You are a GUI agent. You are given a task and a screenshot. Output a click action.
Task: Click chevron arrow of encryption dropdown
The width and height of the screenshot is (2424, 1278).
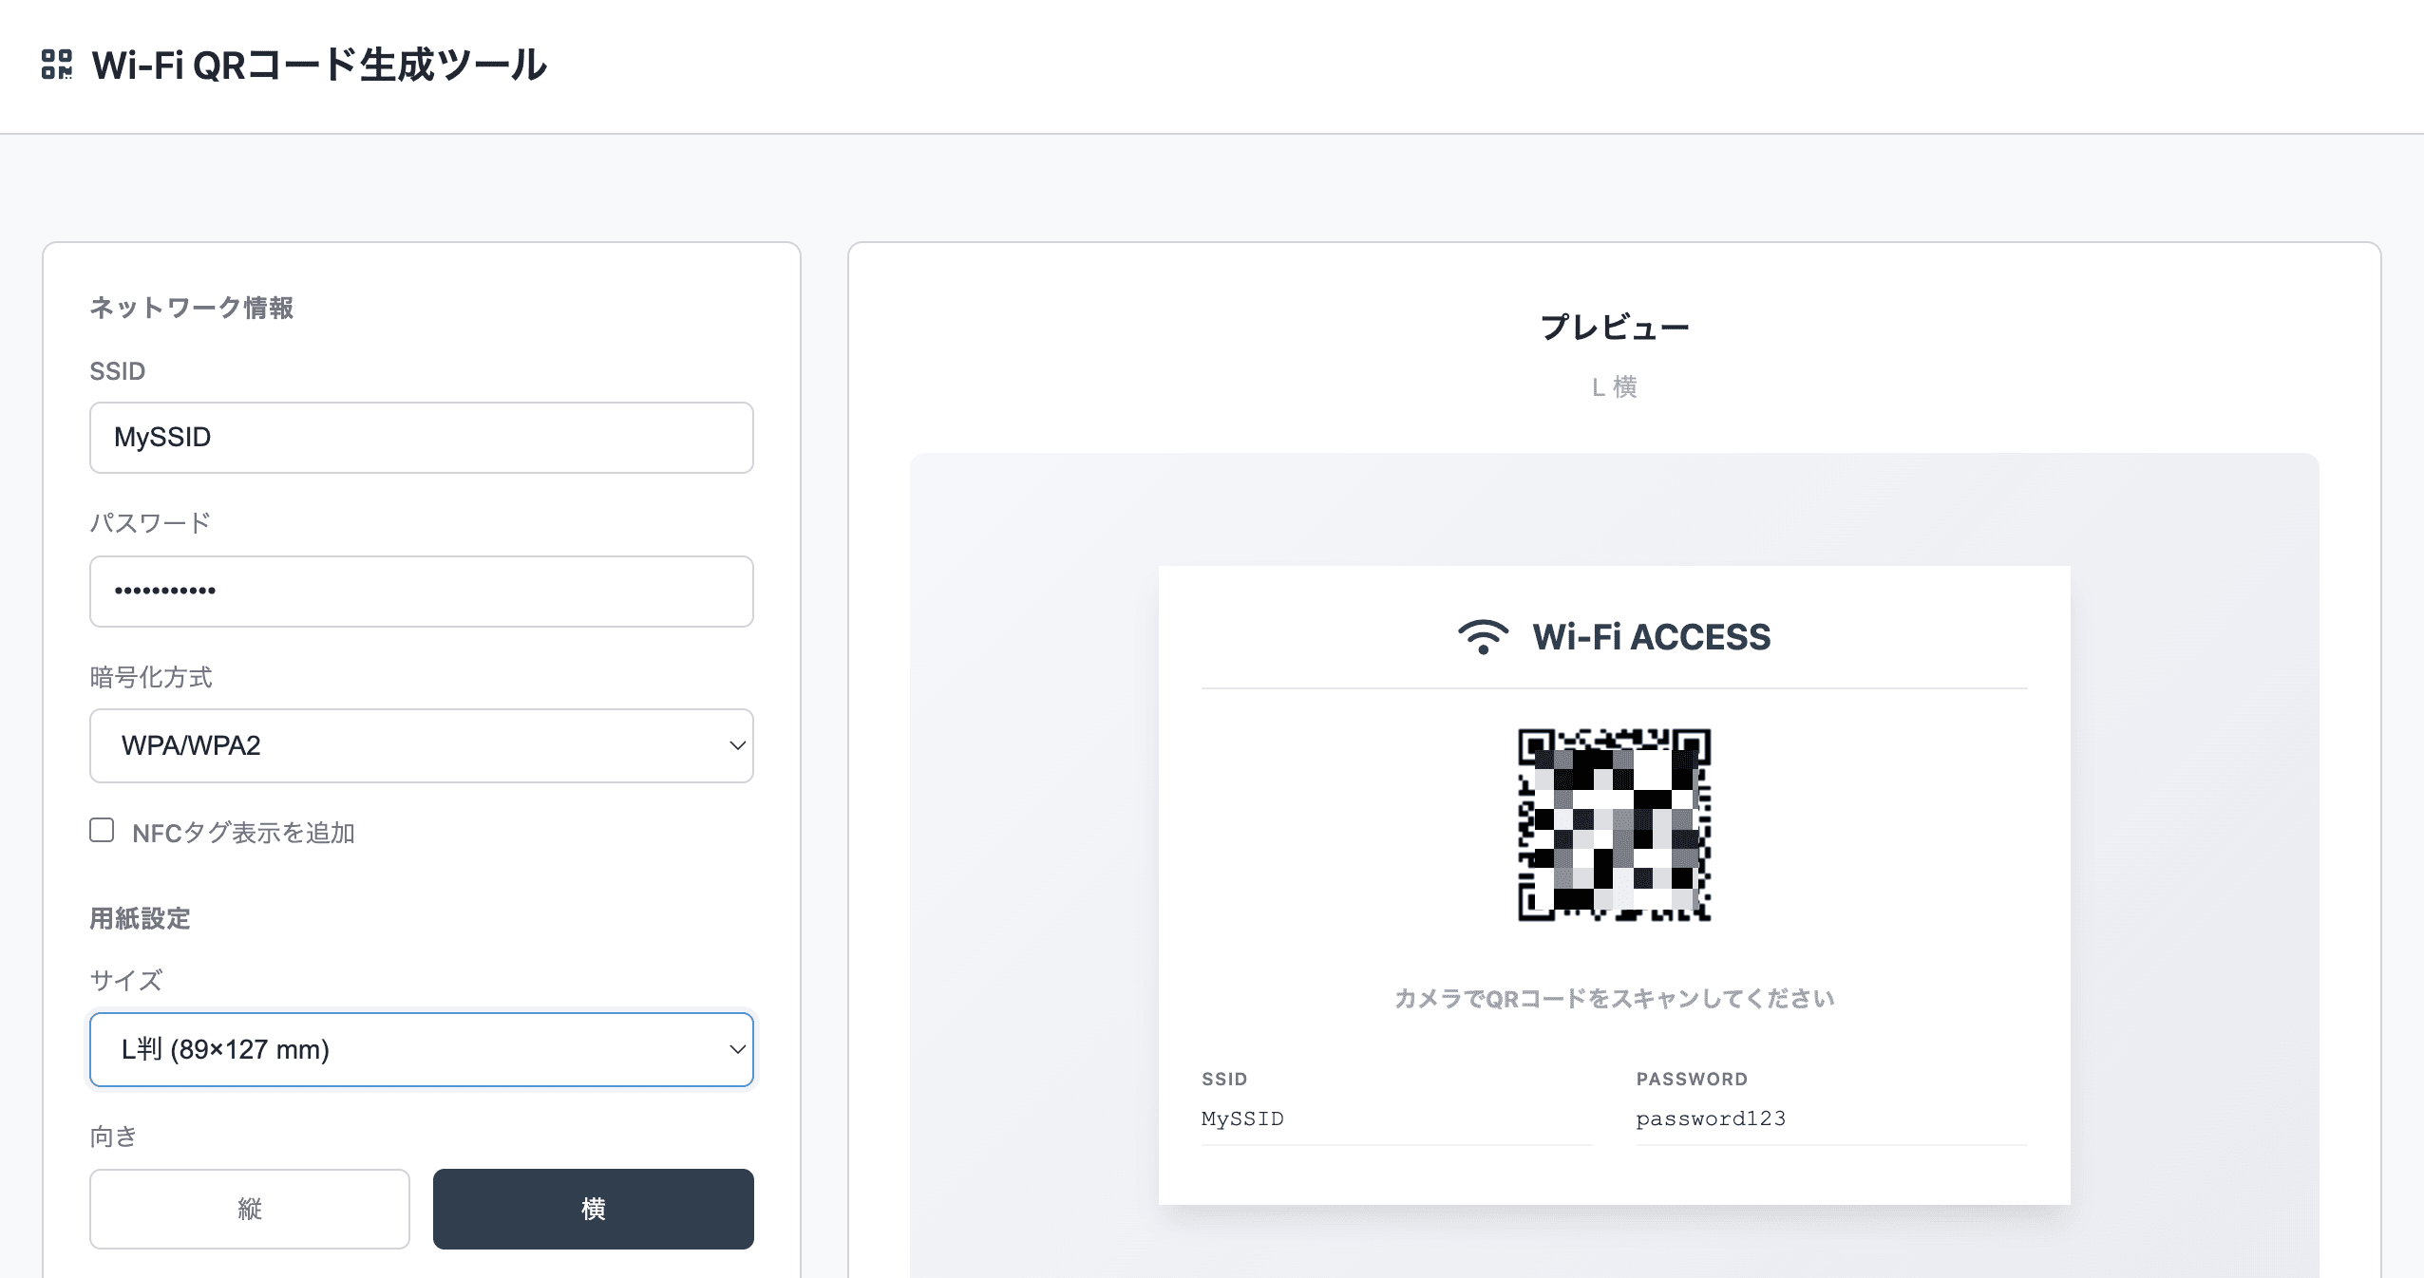coord(737,745)
